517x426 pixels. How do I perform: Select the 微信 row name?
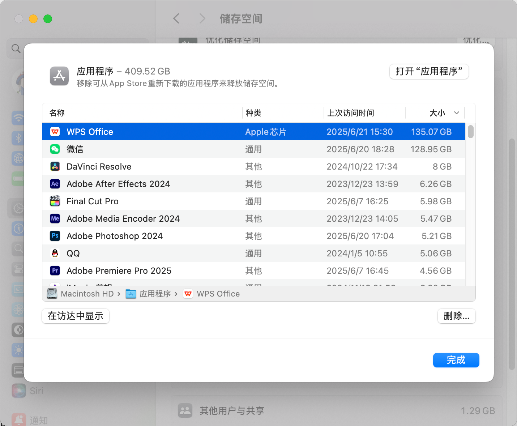(x=75, y=149)
